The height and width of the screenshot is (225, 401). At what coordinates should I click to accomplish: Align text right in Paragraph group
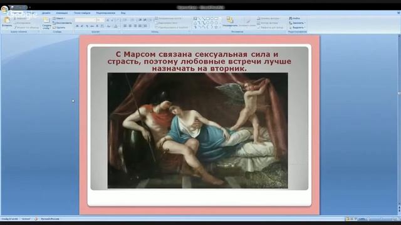[135, 26]
